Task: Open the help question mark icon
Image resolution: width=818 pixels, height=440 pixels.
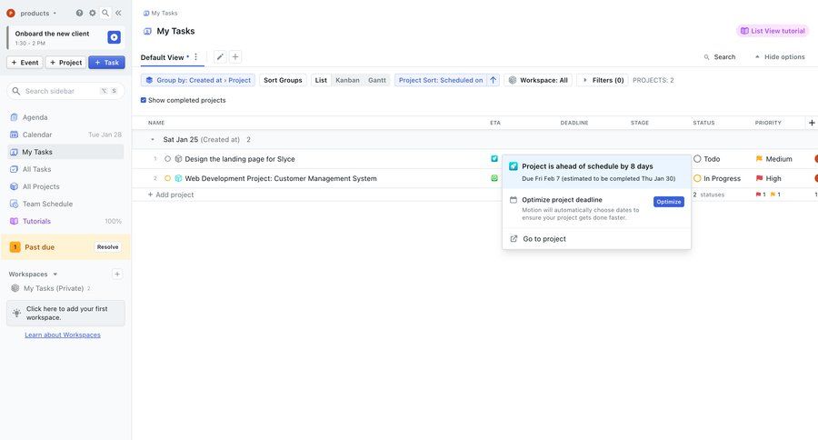Action: pos(79,13)
